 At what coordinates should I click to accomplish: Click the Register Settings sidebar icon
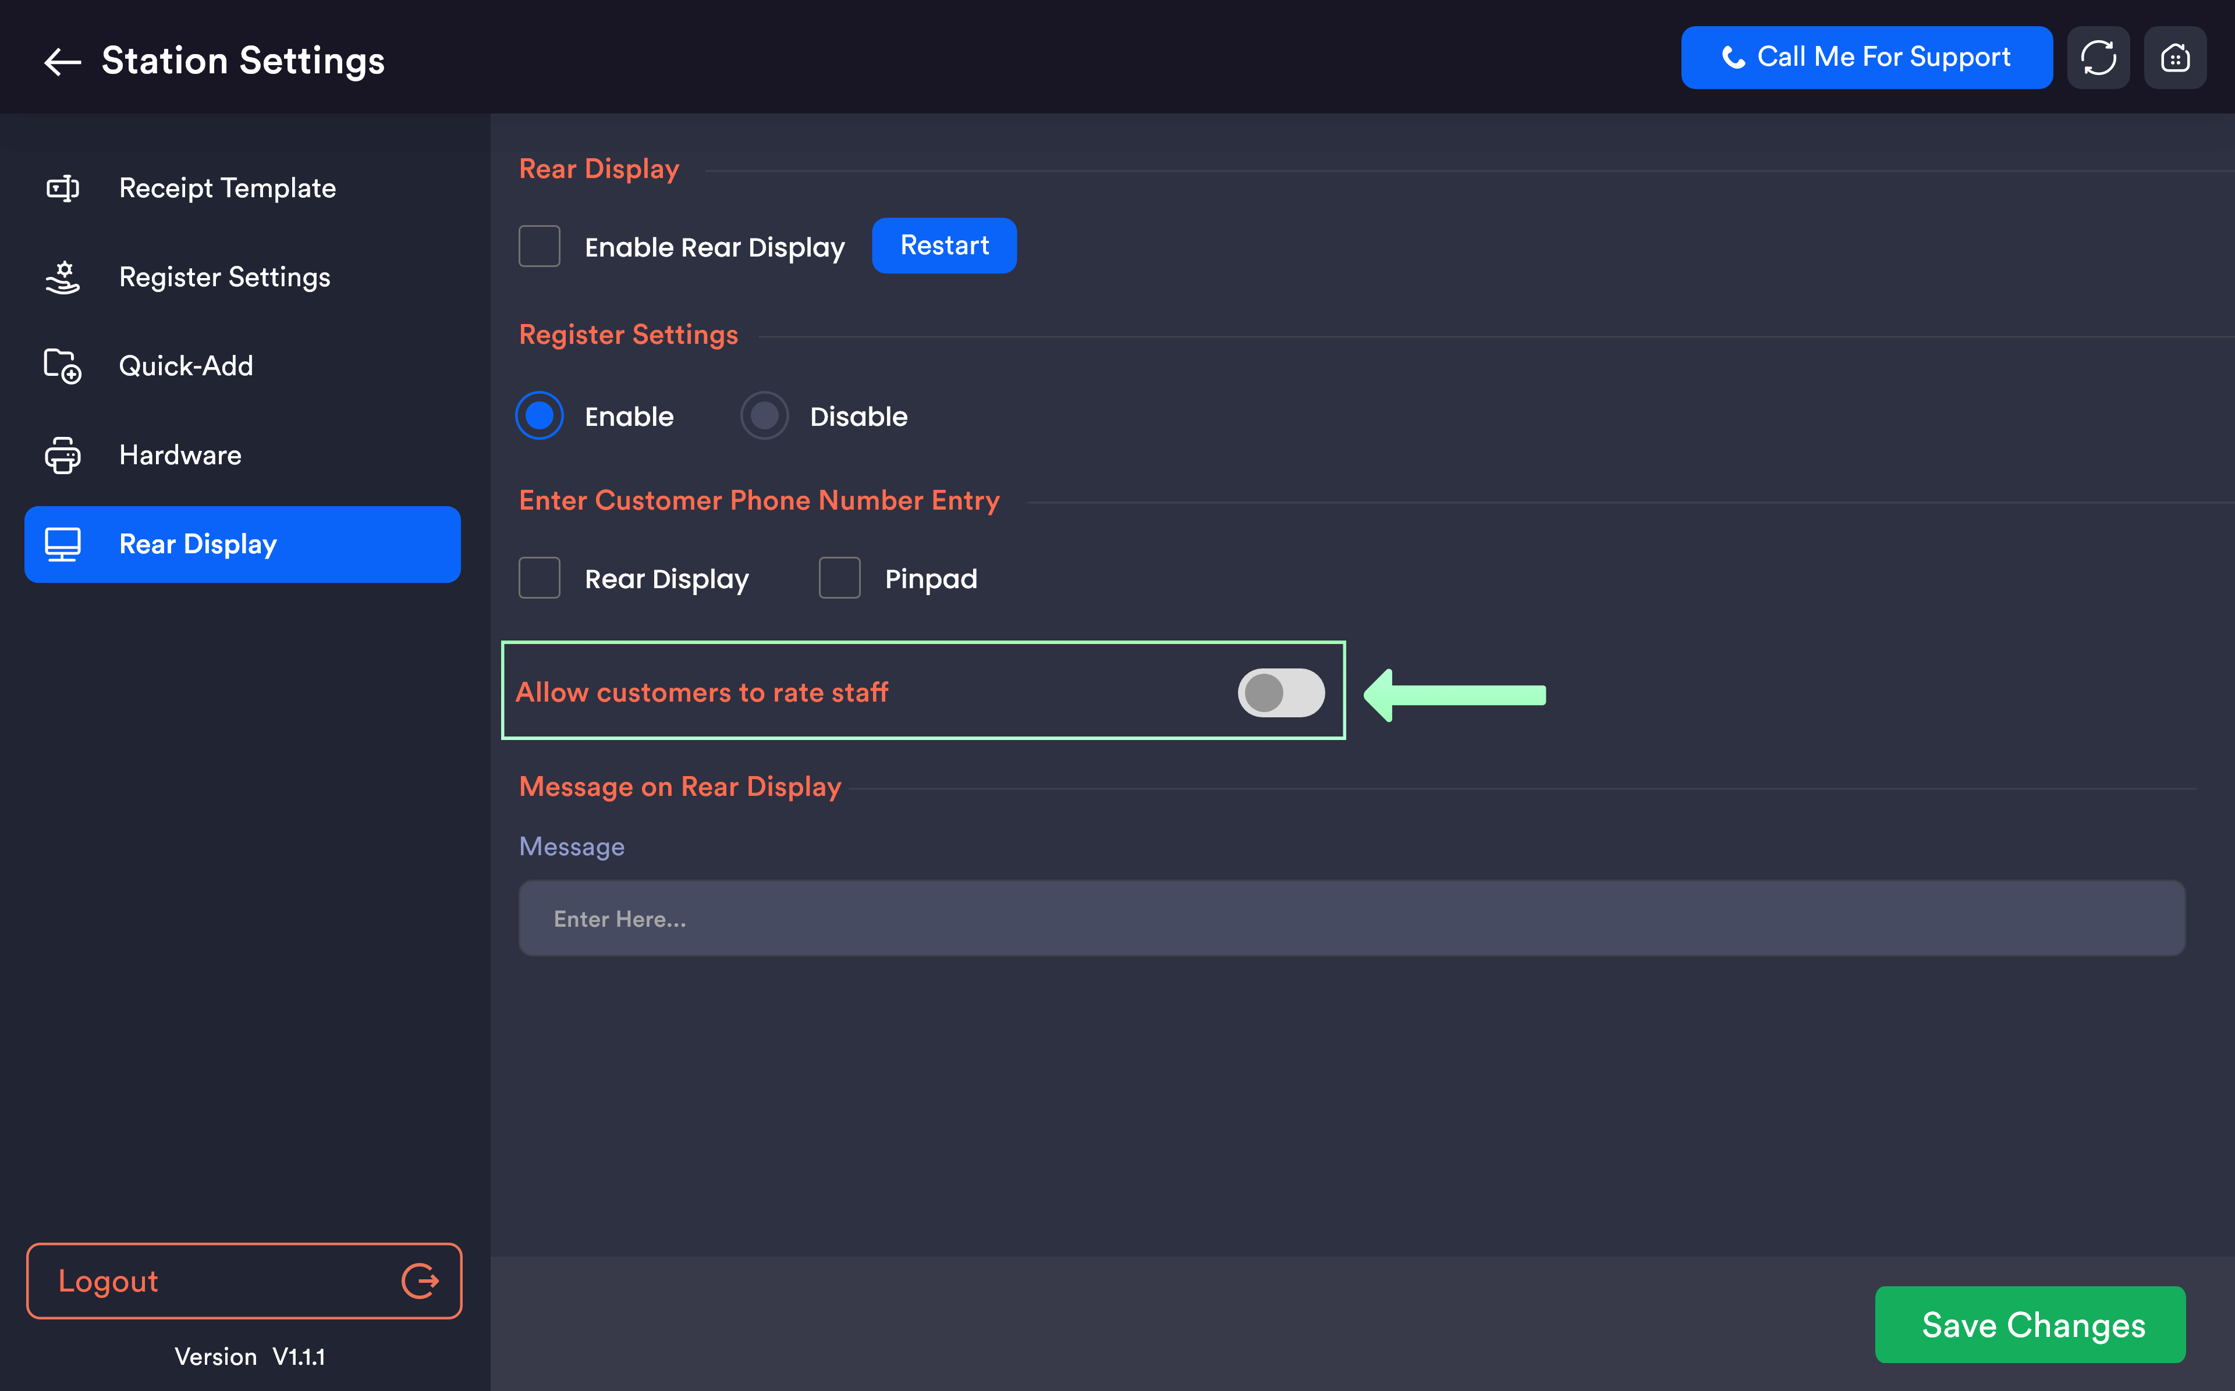pos(63,277)
